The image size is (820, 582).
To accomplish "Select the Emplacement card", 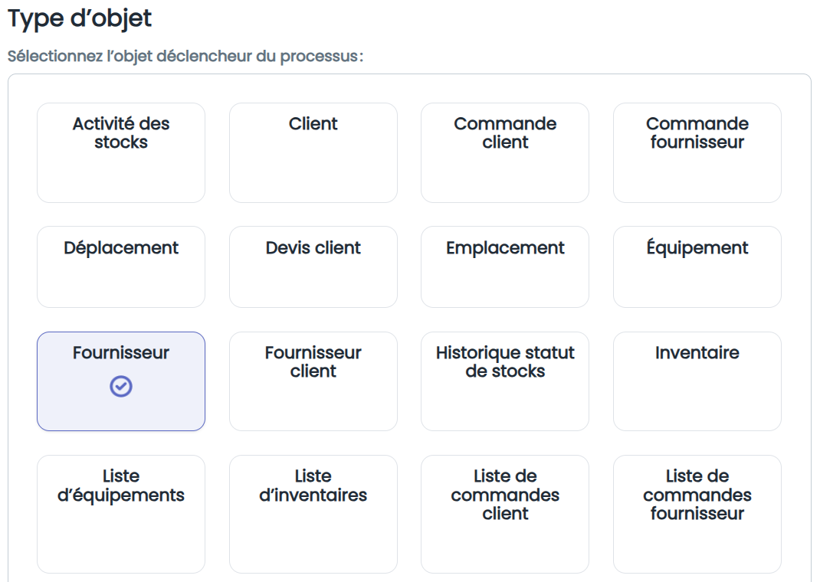I will coord(505,267).
